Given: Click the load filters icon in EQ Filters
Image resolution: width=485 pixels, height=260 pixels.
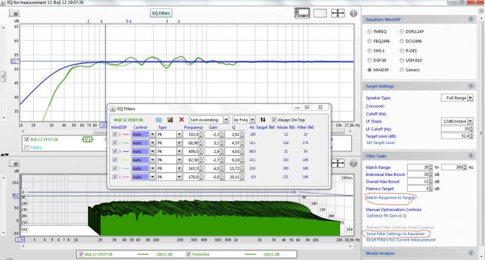Looking at the screenshot, I should [x=159, y=119].
